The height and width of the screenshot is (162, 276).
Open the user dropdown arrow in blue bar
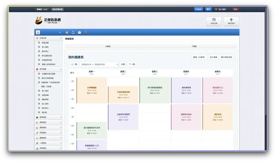coord(60,32)
